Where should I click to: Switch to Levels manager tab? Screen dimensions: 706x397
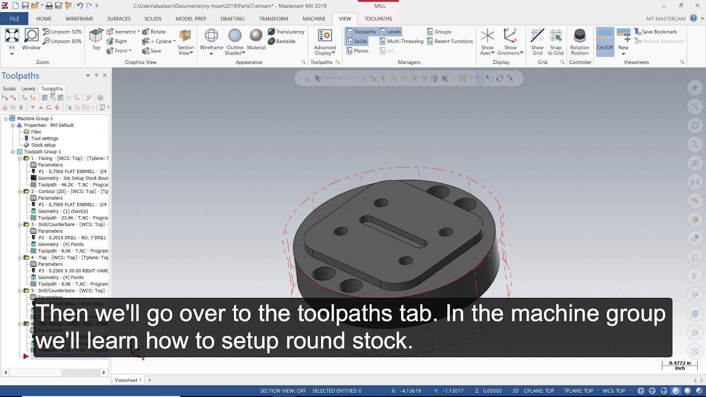tap(28, 89)
